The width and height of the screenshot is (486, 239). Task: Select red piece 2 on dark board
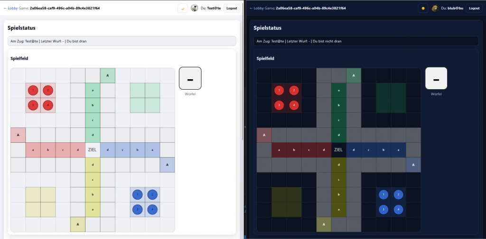294,91
